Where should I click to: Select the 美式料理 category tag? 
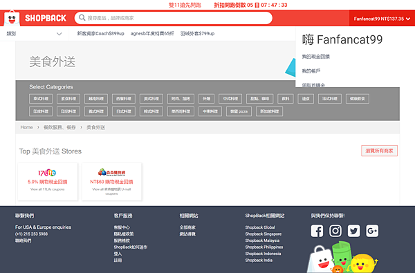tap(151, 99)
